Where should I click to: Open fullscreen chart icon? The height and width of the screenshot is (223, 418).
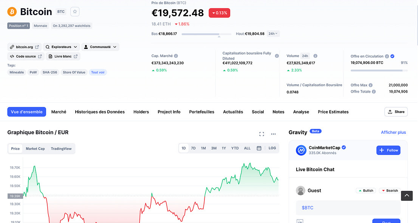[x=262, y=134]
